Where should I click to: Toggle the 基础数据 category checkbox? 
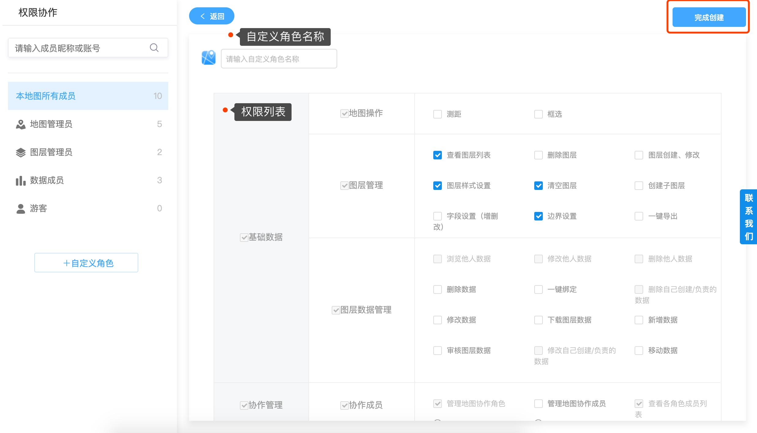coord(244,238)
